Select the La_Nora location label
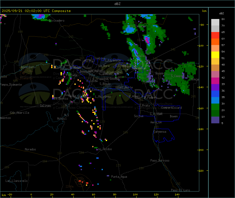 [104, 66]
